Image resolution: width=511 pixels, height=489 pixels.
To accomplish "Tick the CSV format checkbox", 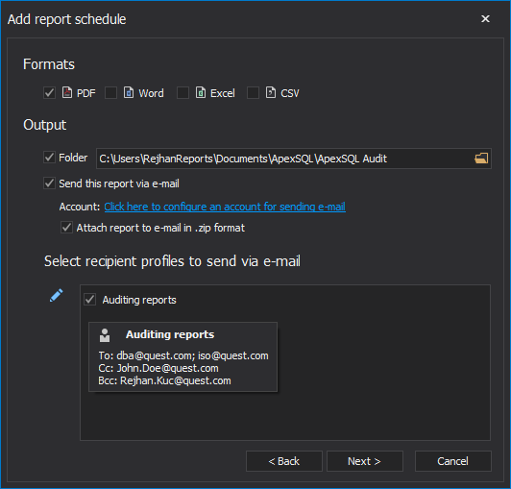I will point(253,93).
